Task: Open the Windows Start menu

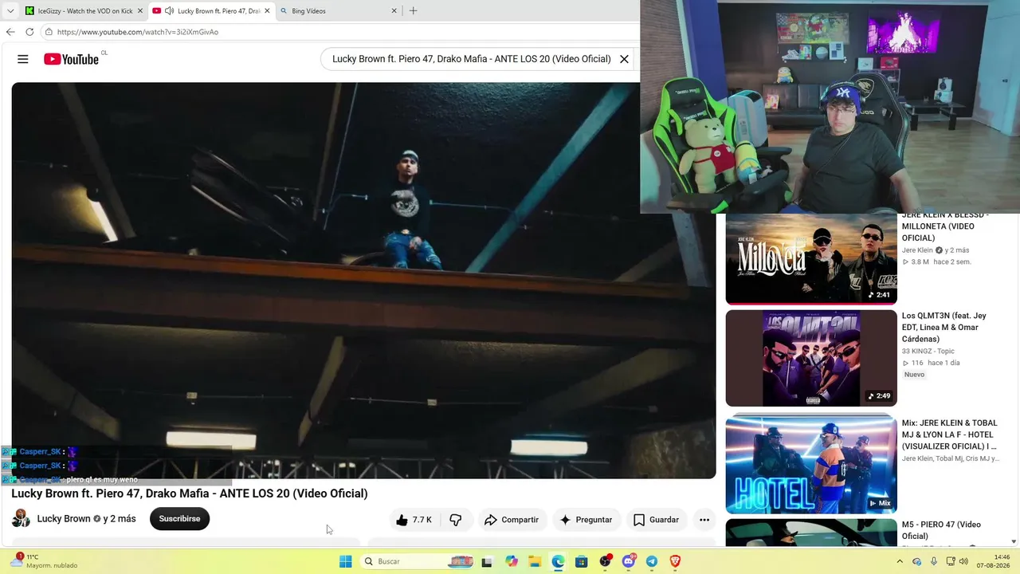Action: pos(346,561)
